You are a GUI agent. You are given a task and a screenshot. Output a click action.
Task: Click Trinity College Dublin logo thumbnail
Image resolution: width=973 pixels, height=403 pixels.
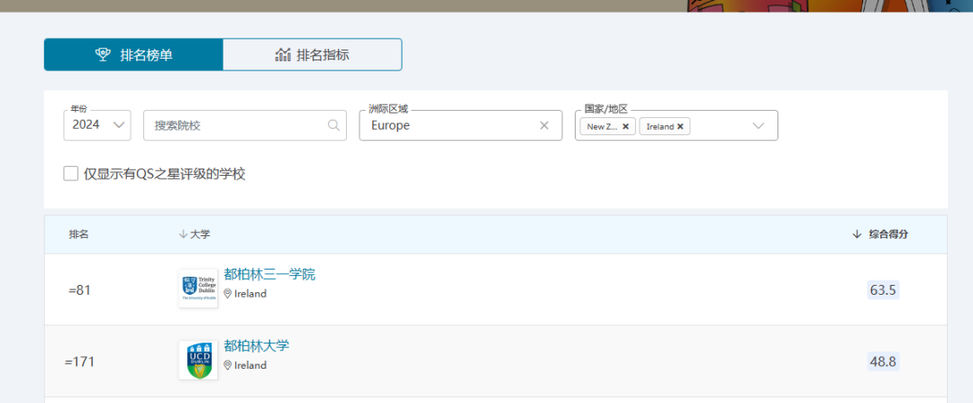pos(198,289)
